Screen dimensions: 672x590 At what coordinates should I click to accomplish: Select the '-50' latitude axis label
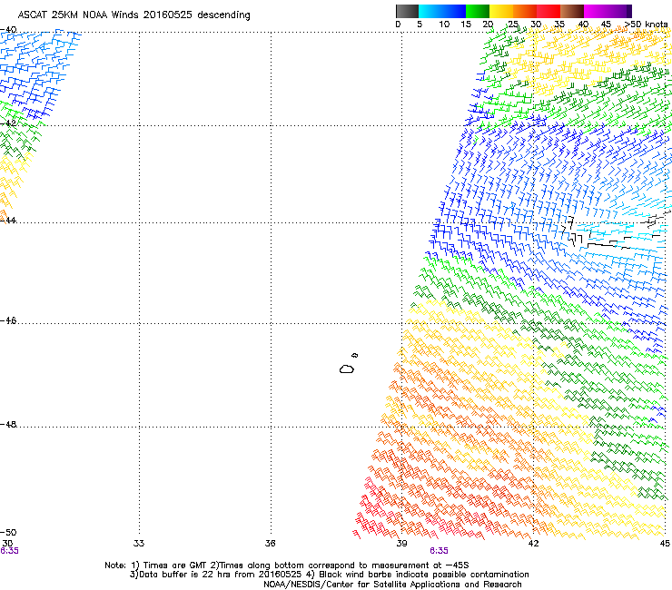[8, 533]
